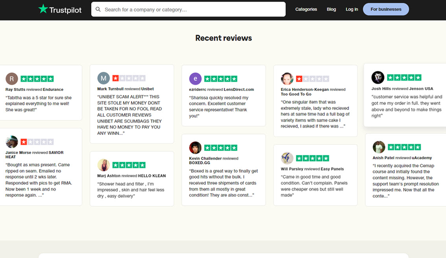Click the five-star rating on ezriderrc's review

click(x=221, y=79)
